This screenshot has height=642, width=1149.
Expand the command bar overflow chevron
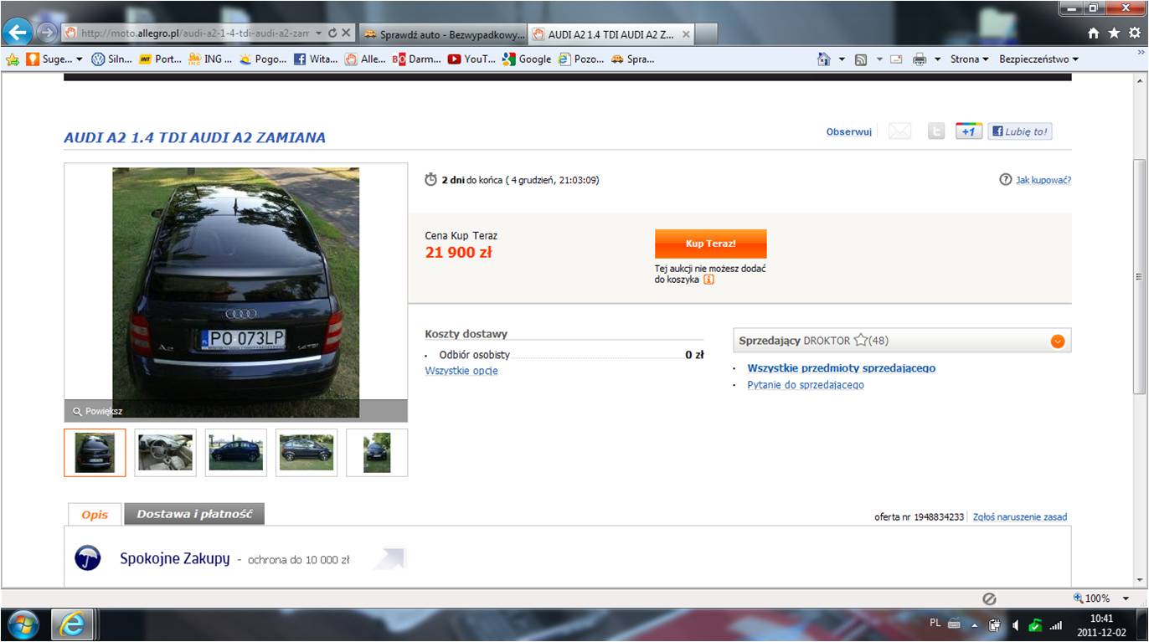tap(1140, 53)
